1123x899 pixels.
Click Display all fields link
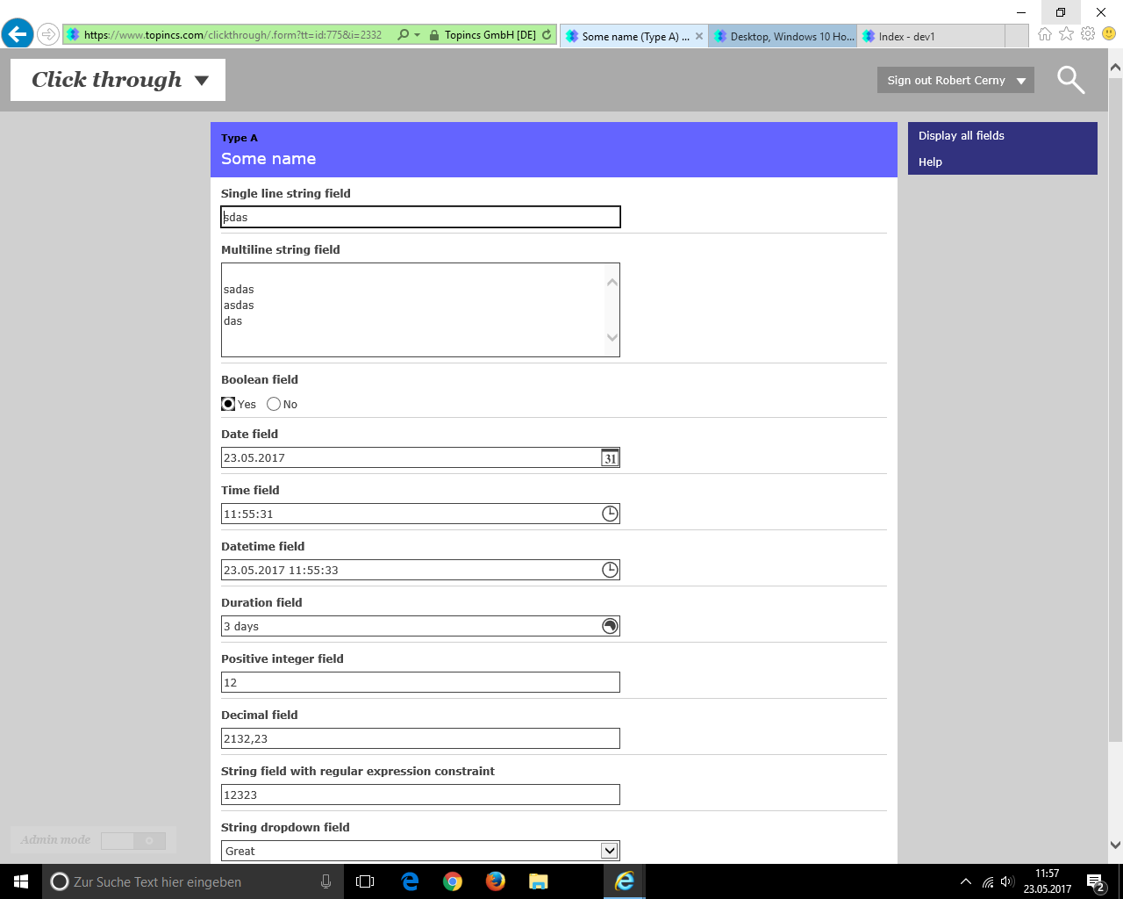pos(961,135)
